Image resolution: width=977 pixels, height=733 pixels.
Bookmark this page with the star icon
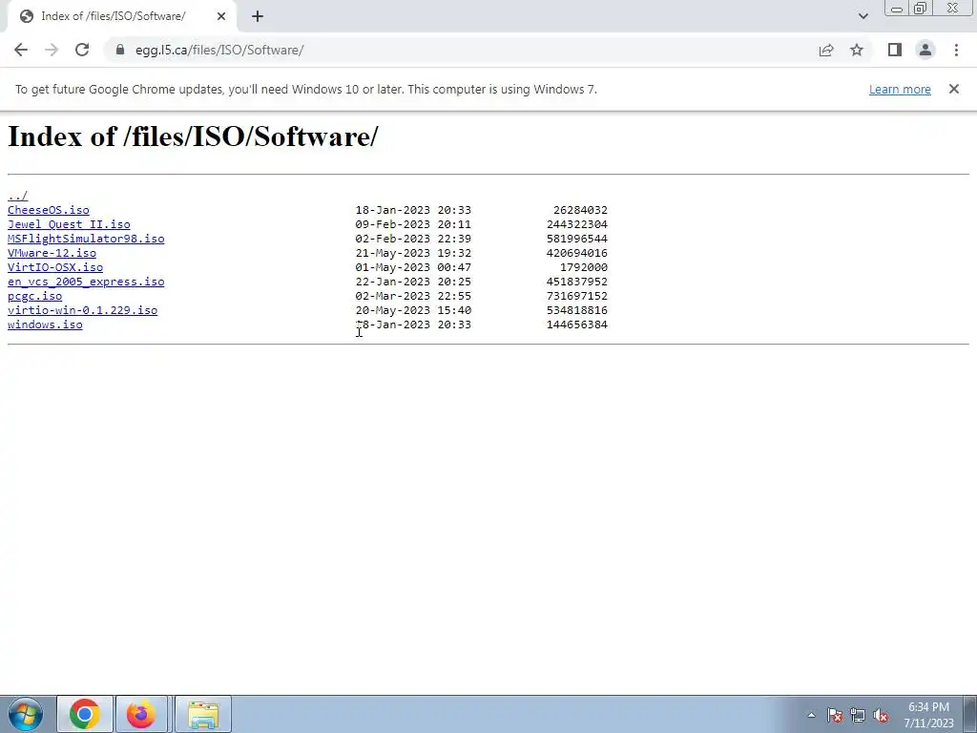pyautogui.click(x=857, y=50)
